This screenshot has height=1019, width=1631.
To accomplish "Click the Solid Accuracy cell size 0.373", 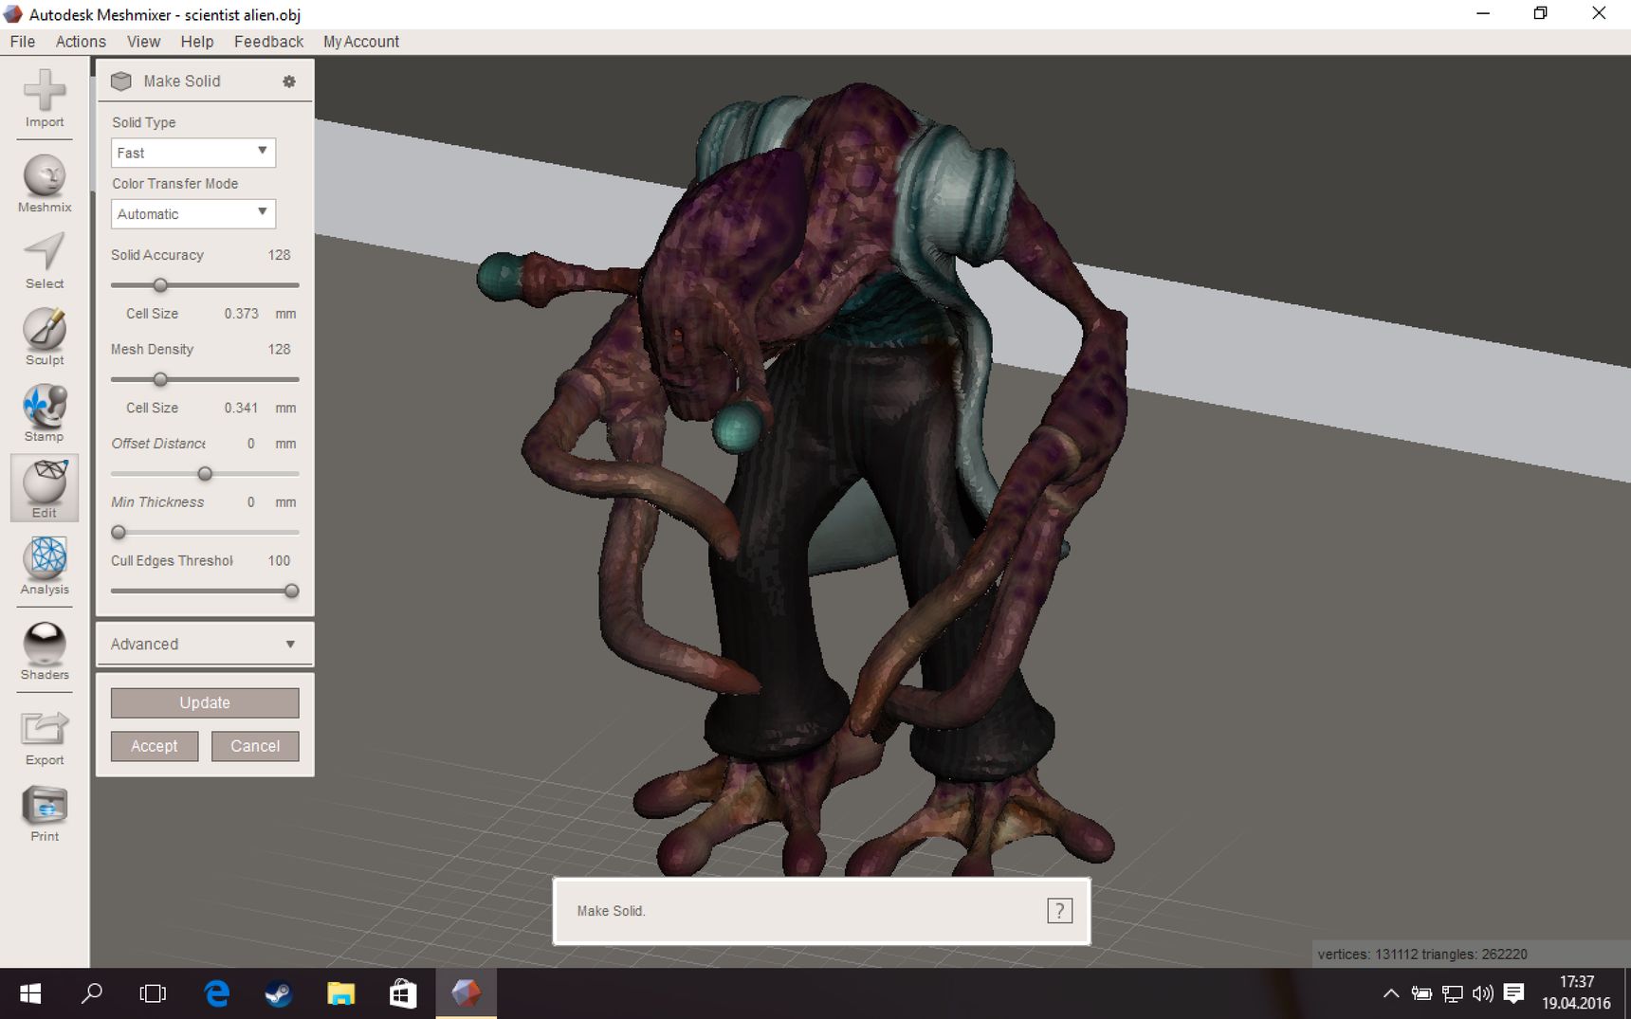I will coord(241,314).
